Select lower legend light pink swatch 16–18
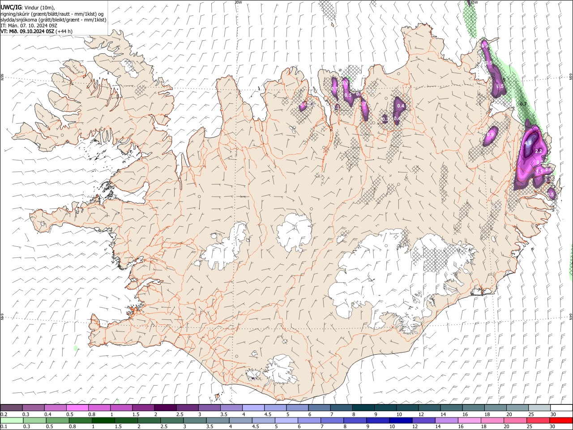Viewport: 573px width, 430px height. click(470, 421)
